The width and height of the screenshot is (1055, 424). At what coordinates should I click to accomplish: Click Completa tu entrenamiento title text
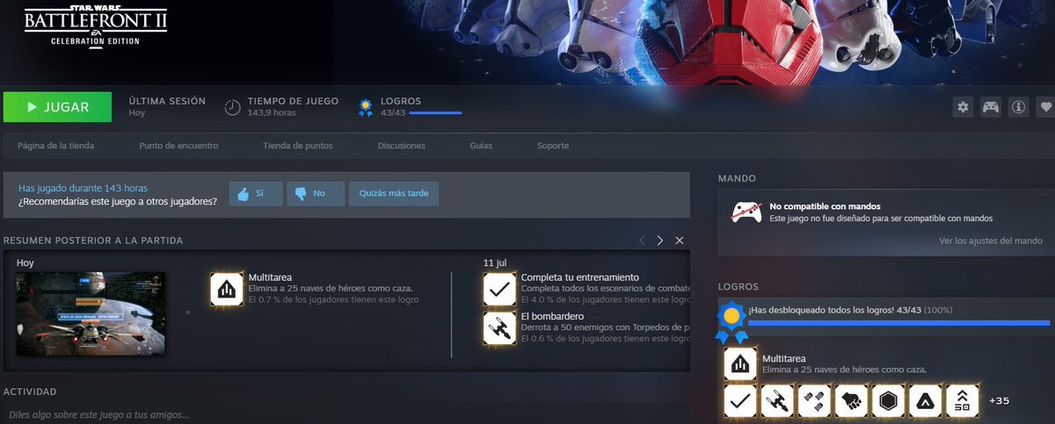tap(580, 277)
